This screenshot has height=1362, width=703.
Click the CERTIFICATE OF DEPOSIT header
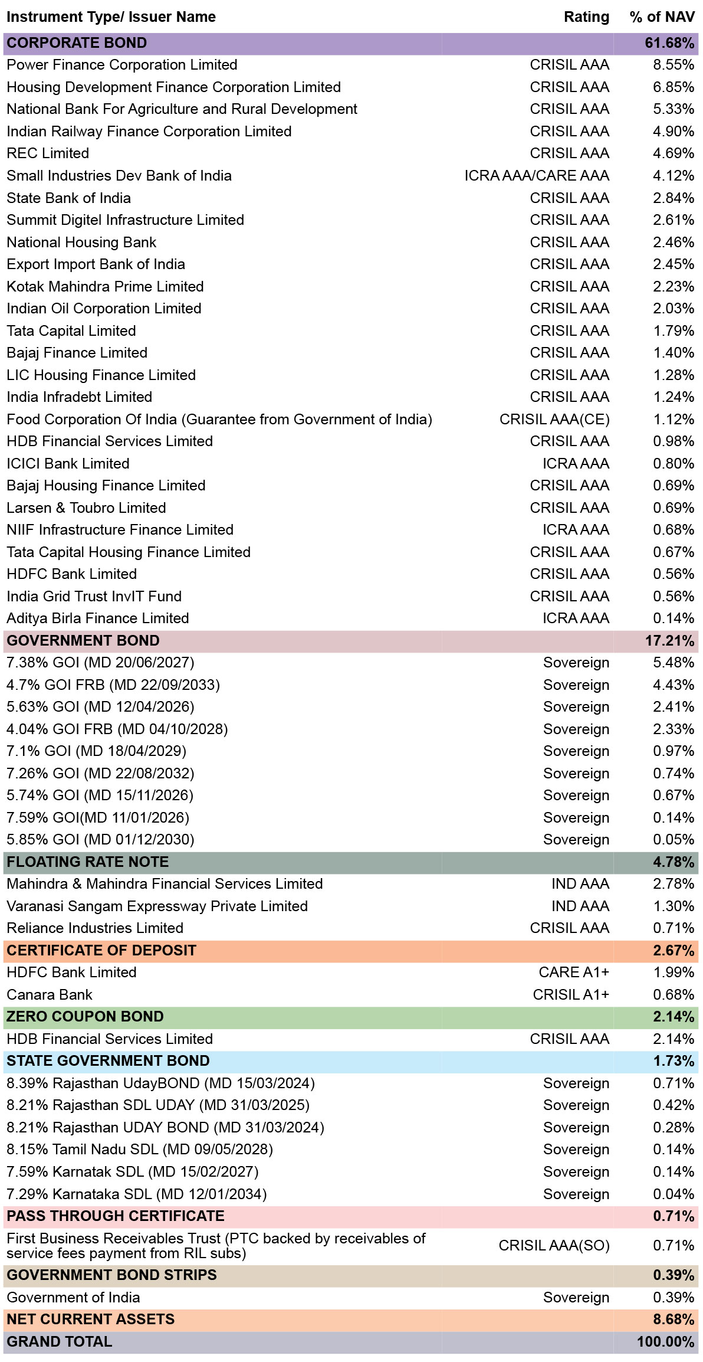[351, 951]
